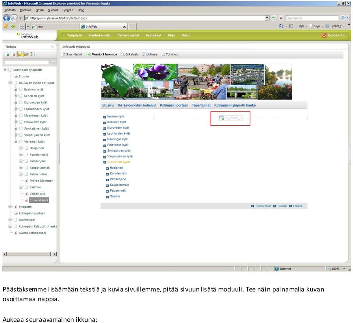Click the Live Search magnifier button

coord(343,18)
